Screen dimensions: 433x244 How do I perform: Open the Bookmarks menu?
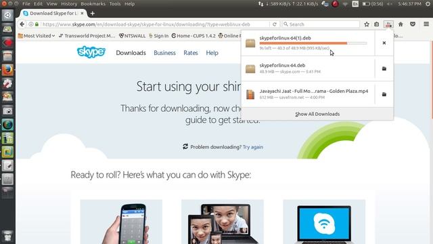93,4
